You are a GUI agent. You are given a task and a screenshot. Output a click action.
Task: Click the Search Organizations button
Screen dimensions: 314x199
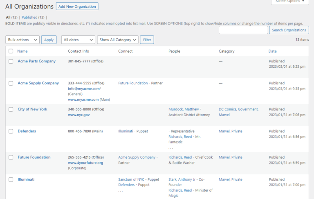pos(289,30)
